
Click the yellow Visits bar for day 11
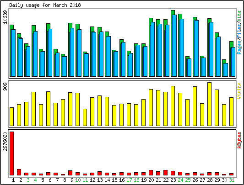[x=85, y=117]
